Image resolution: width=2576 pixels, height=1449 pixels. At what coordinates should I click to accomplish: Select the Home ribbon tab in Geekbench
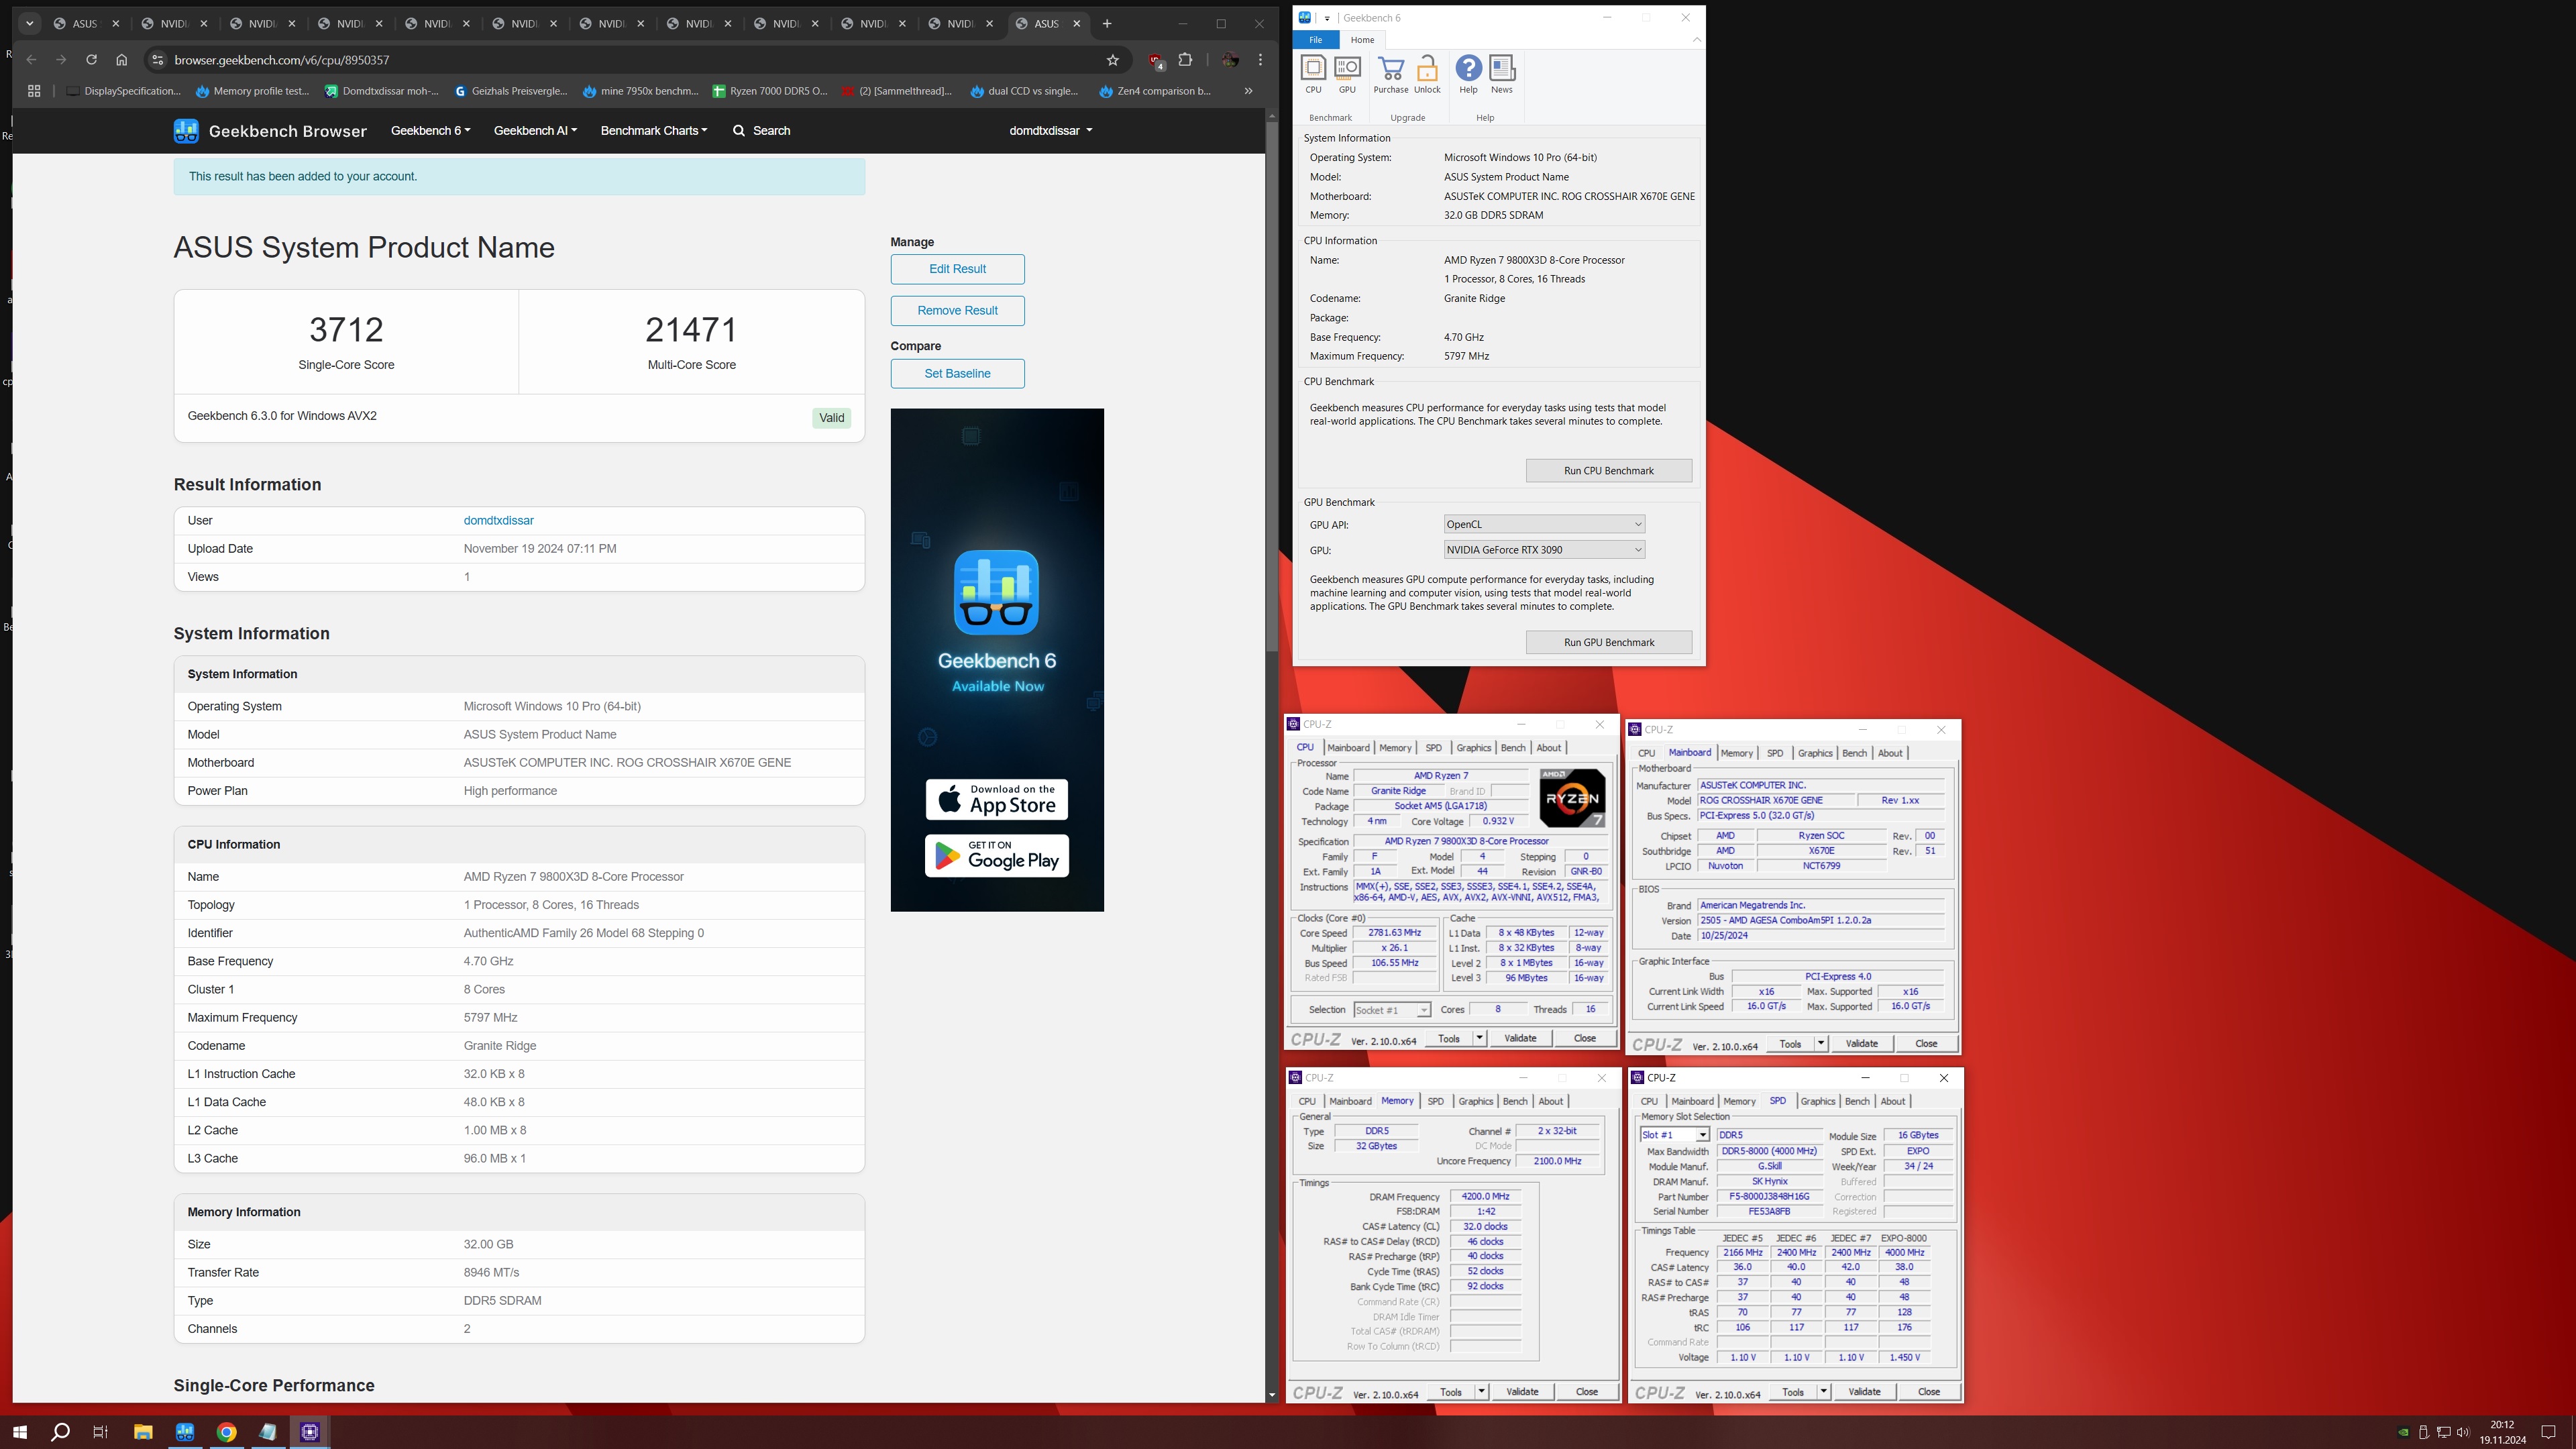pos(1362,40)
